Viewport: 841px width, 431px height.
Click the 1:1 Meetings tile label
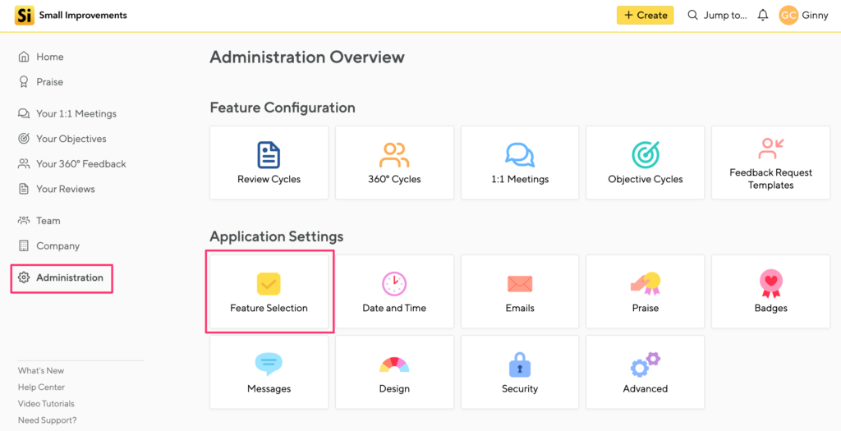[x=520, y=179]
